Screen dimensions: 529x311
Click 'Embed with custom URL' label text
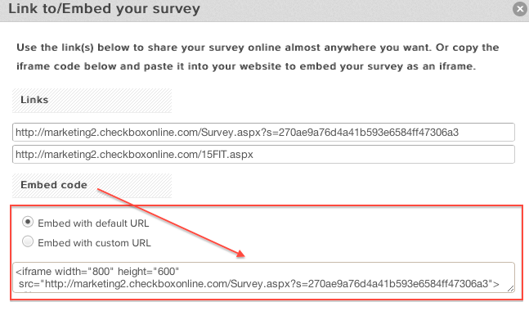click(95, 243)
